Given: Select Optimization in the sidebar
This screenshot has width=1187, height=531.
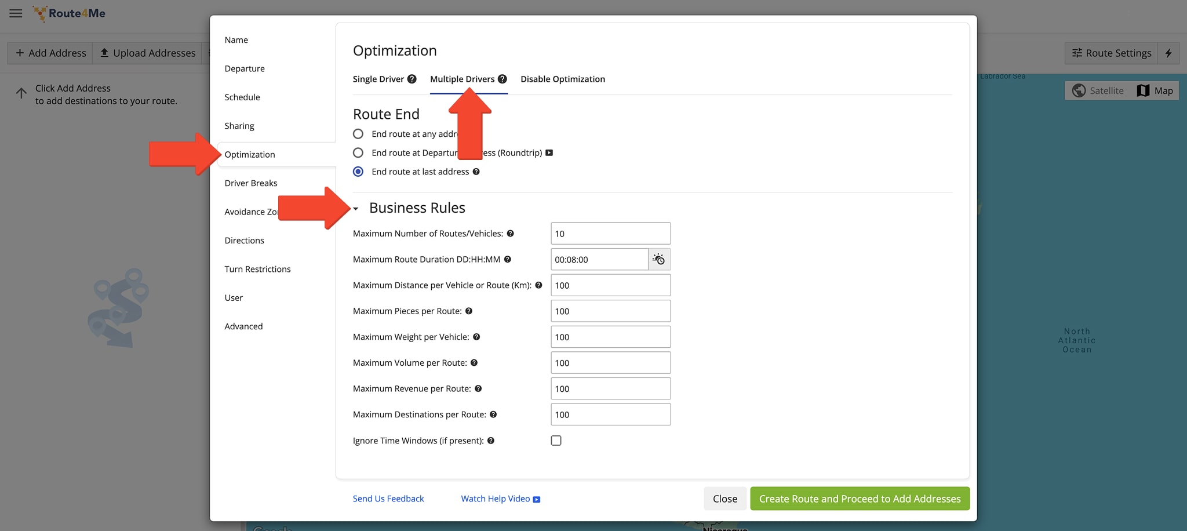Looking at the screenshot, I should pos(250,155).
